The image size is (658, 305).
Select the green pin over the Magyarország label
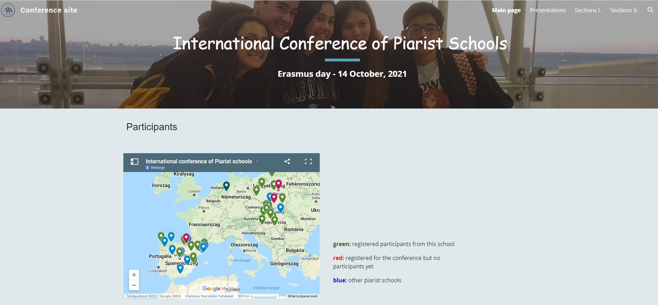(275, 221)
